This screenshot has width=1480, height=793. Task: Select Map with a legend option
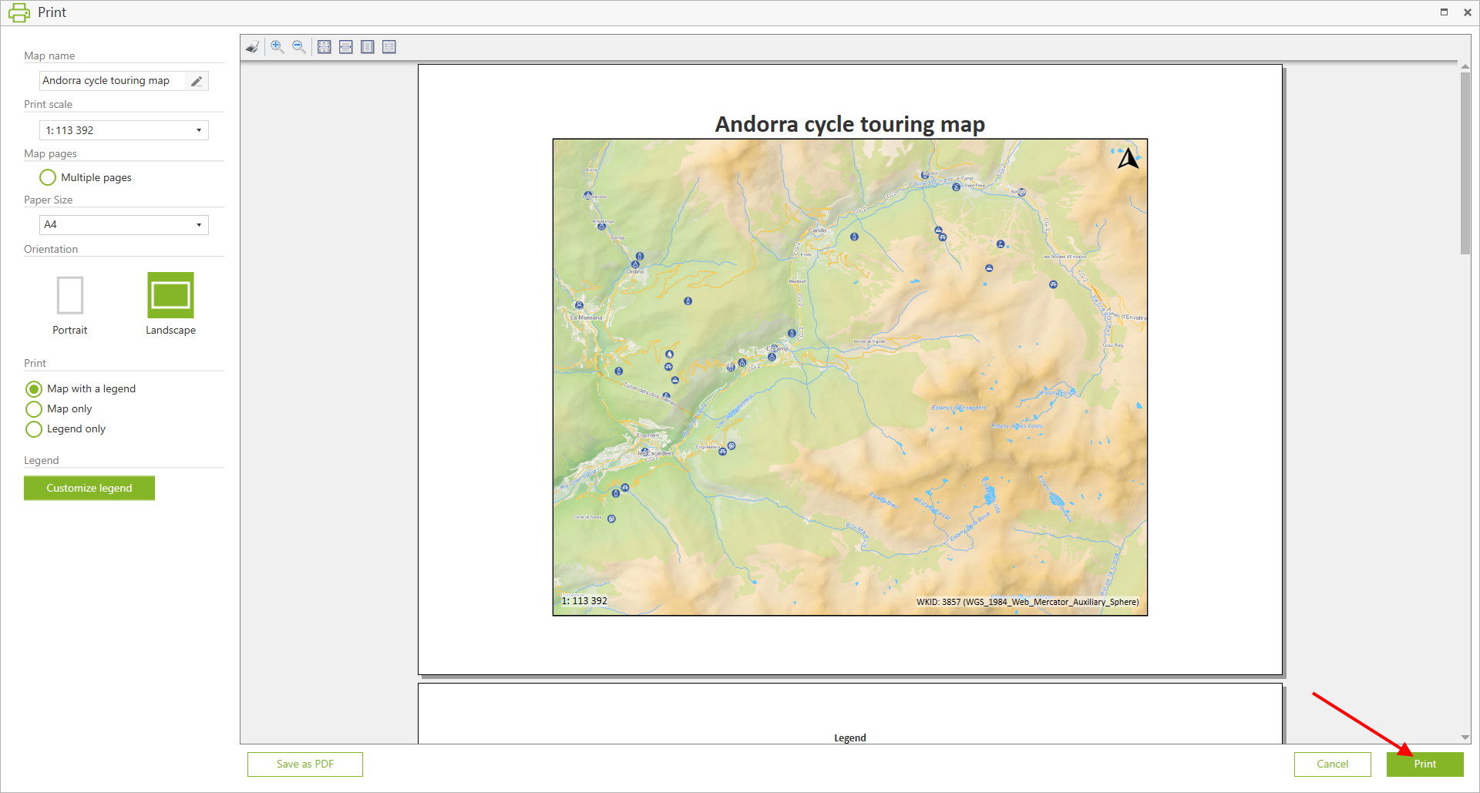(34, 389)
